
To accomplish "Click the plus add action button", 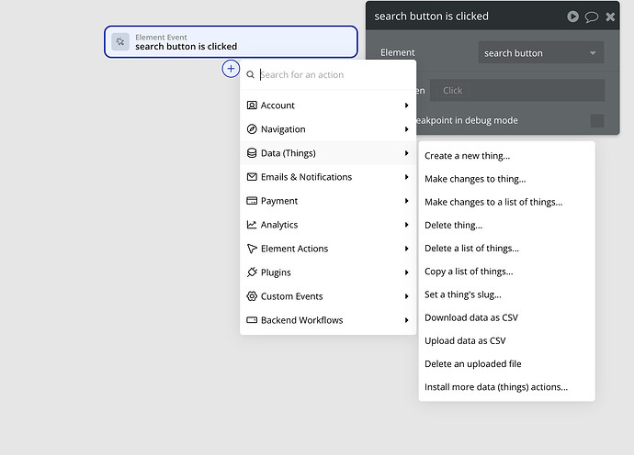I will click(231, 69).
